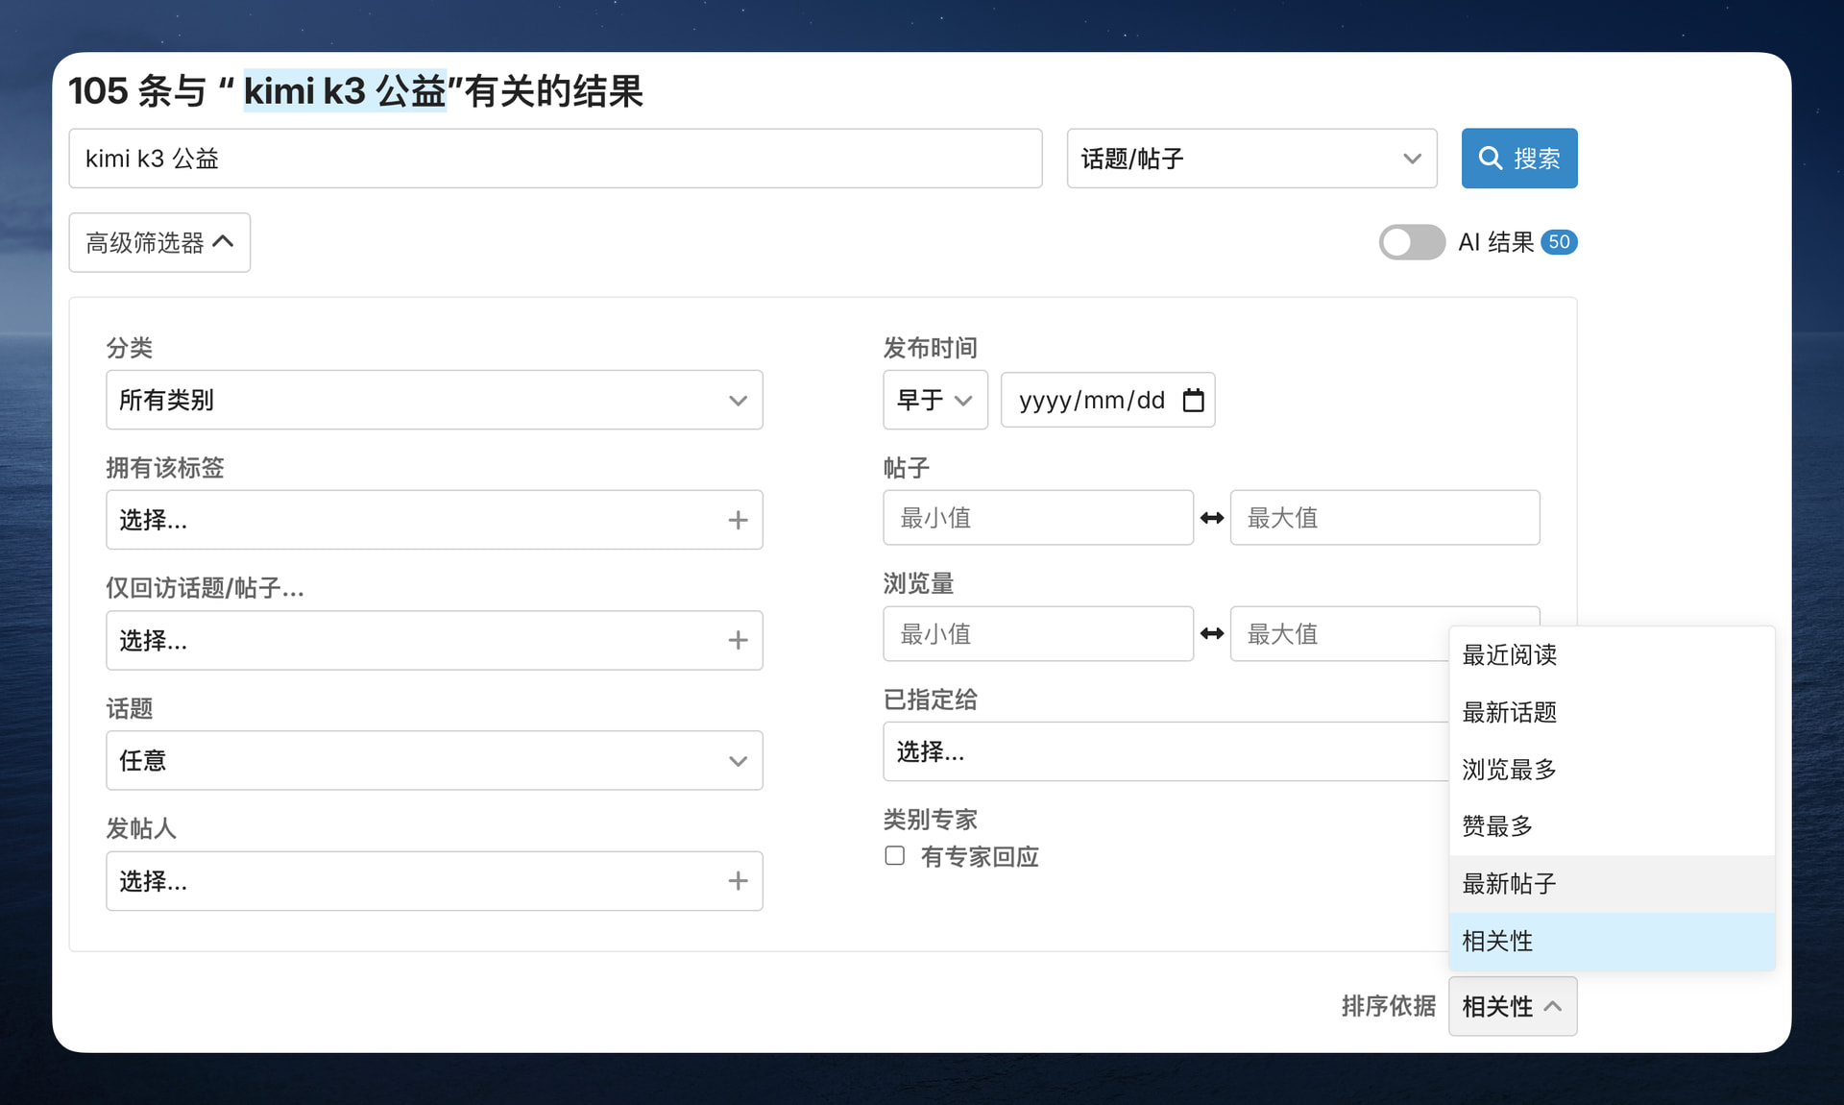Open the 话题/帖子 search type dropdown
1844x1105 pixels.
pos(1251,158)
